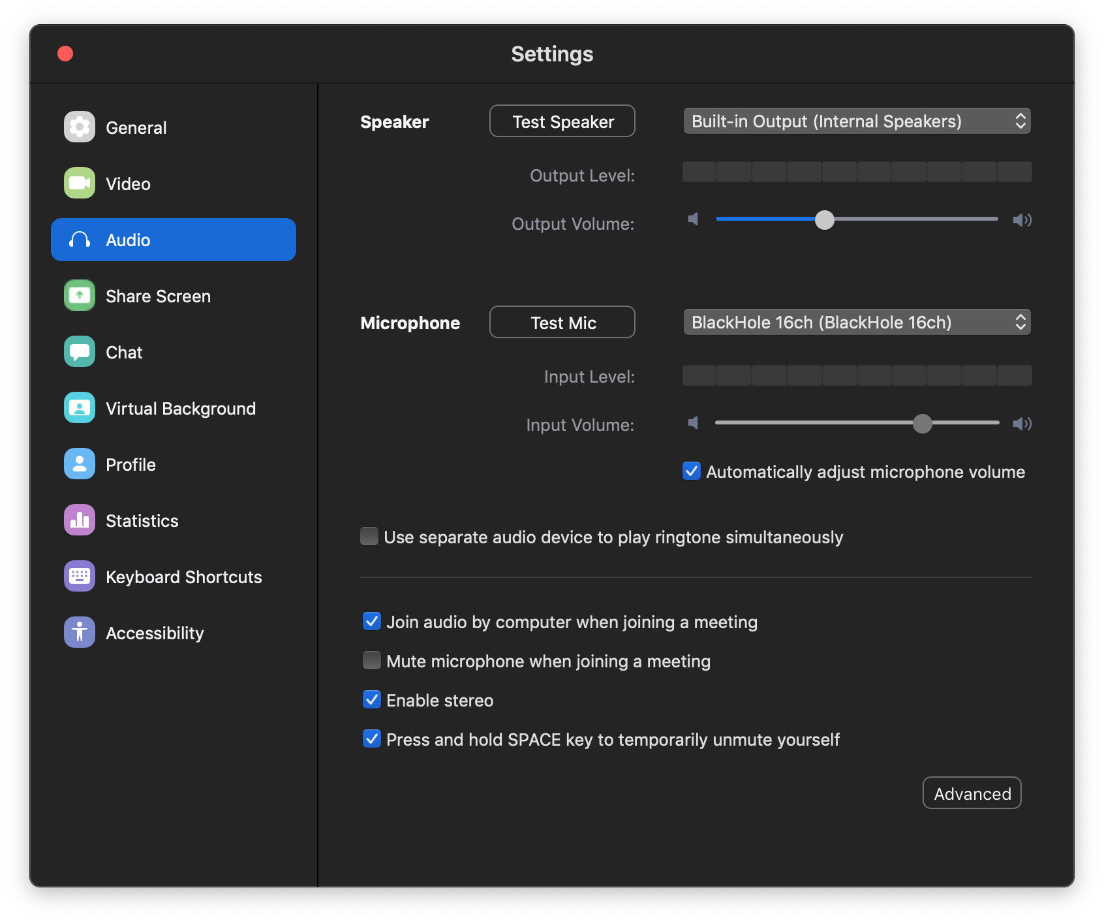Disable automatically adjust microphone volume
Viewport: 1104px width, 922px height.
coord(692,471)
